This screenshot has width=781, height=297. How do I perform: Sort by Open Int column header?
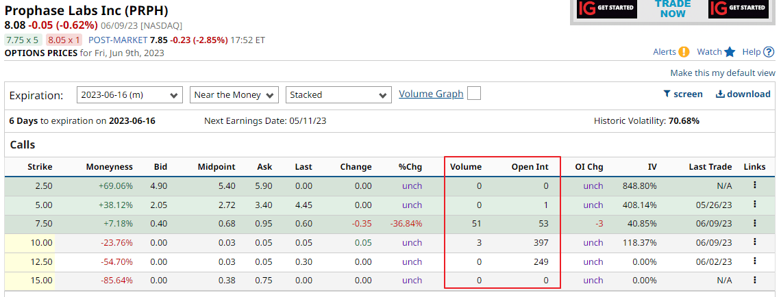(530, 167)
